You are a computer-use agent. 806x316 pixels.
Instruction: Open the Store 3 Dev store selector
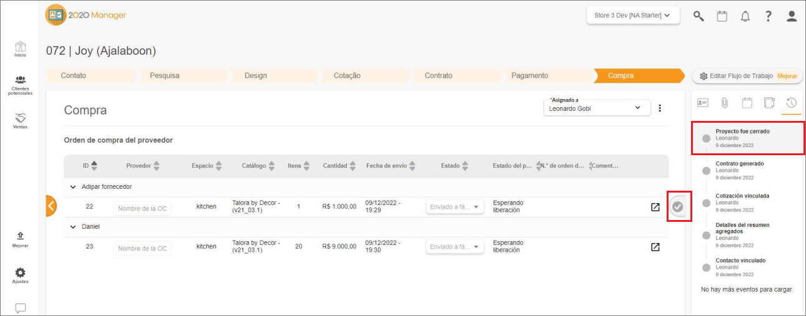pyautogui.click(x=632, y=16)
